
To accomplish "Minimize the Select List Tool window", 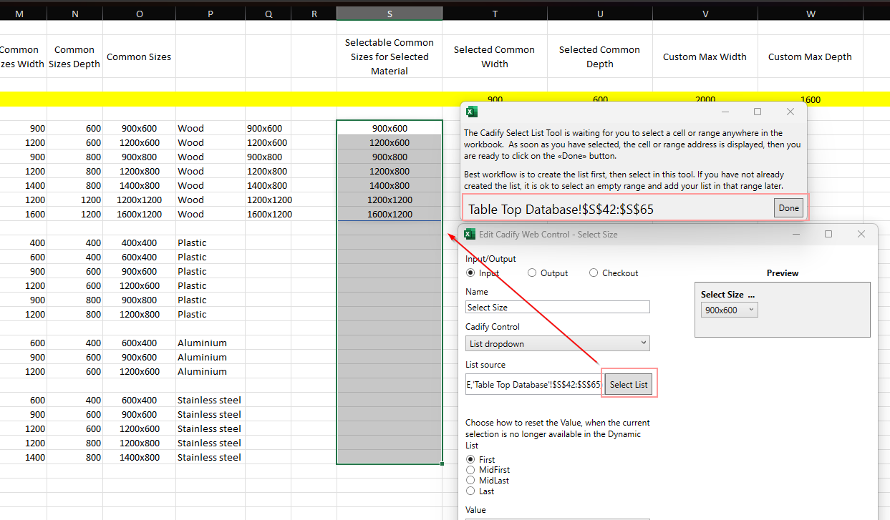I will [725, 112].
